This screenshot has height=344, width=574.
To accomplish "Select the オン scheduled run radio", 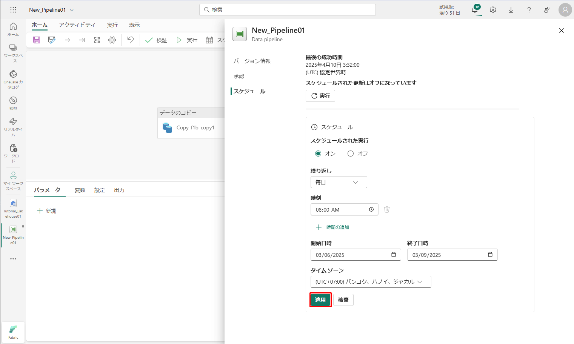I will coord(318,154).
